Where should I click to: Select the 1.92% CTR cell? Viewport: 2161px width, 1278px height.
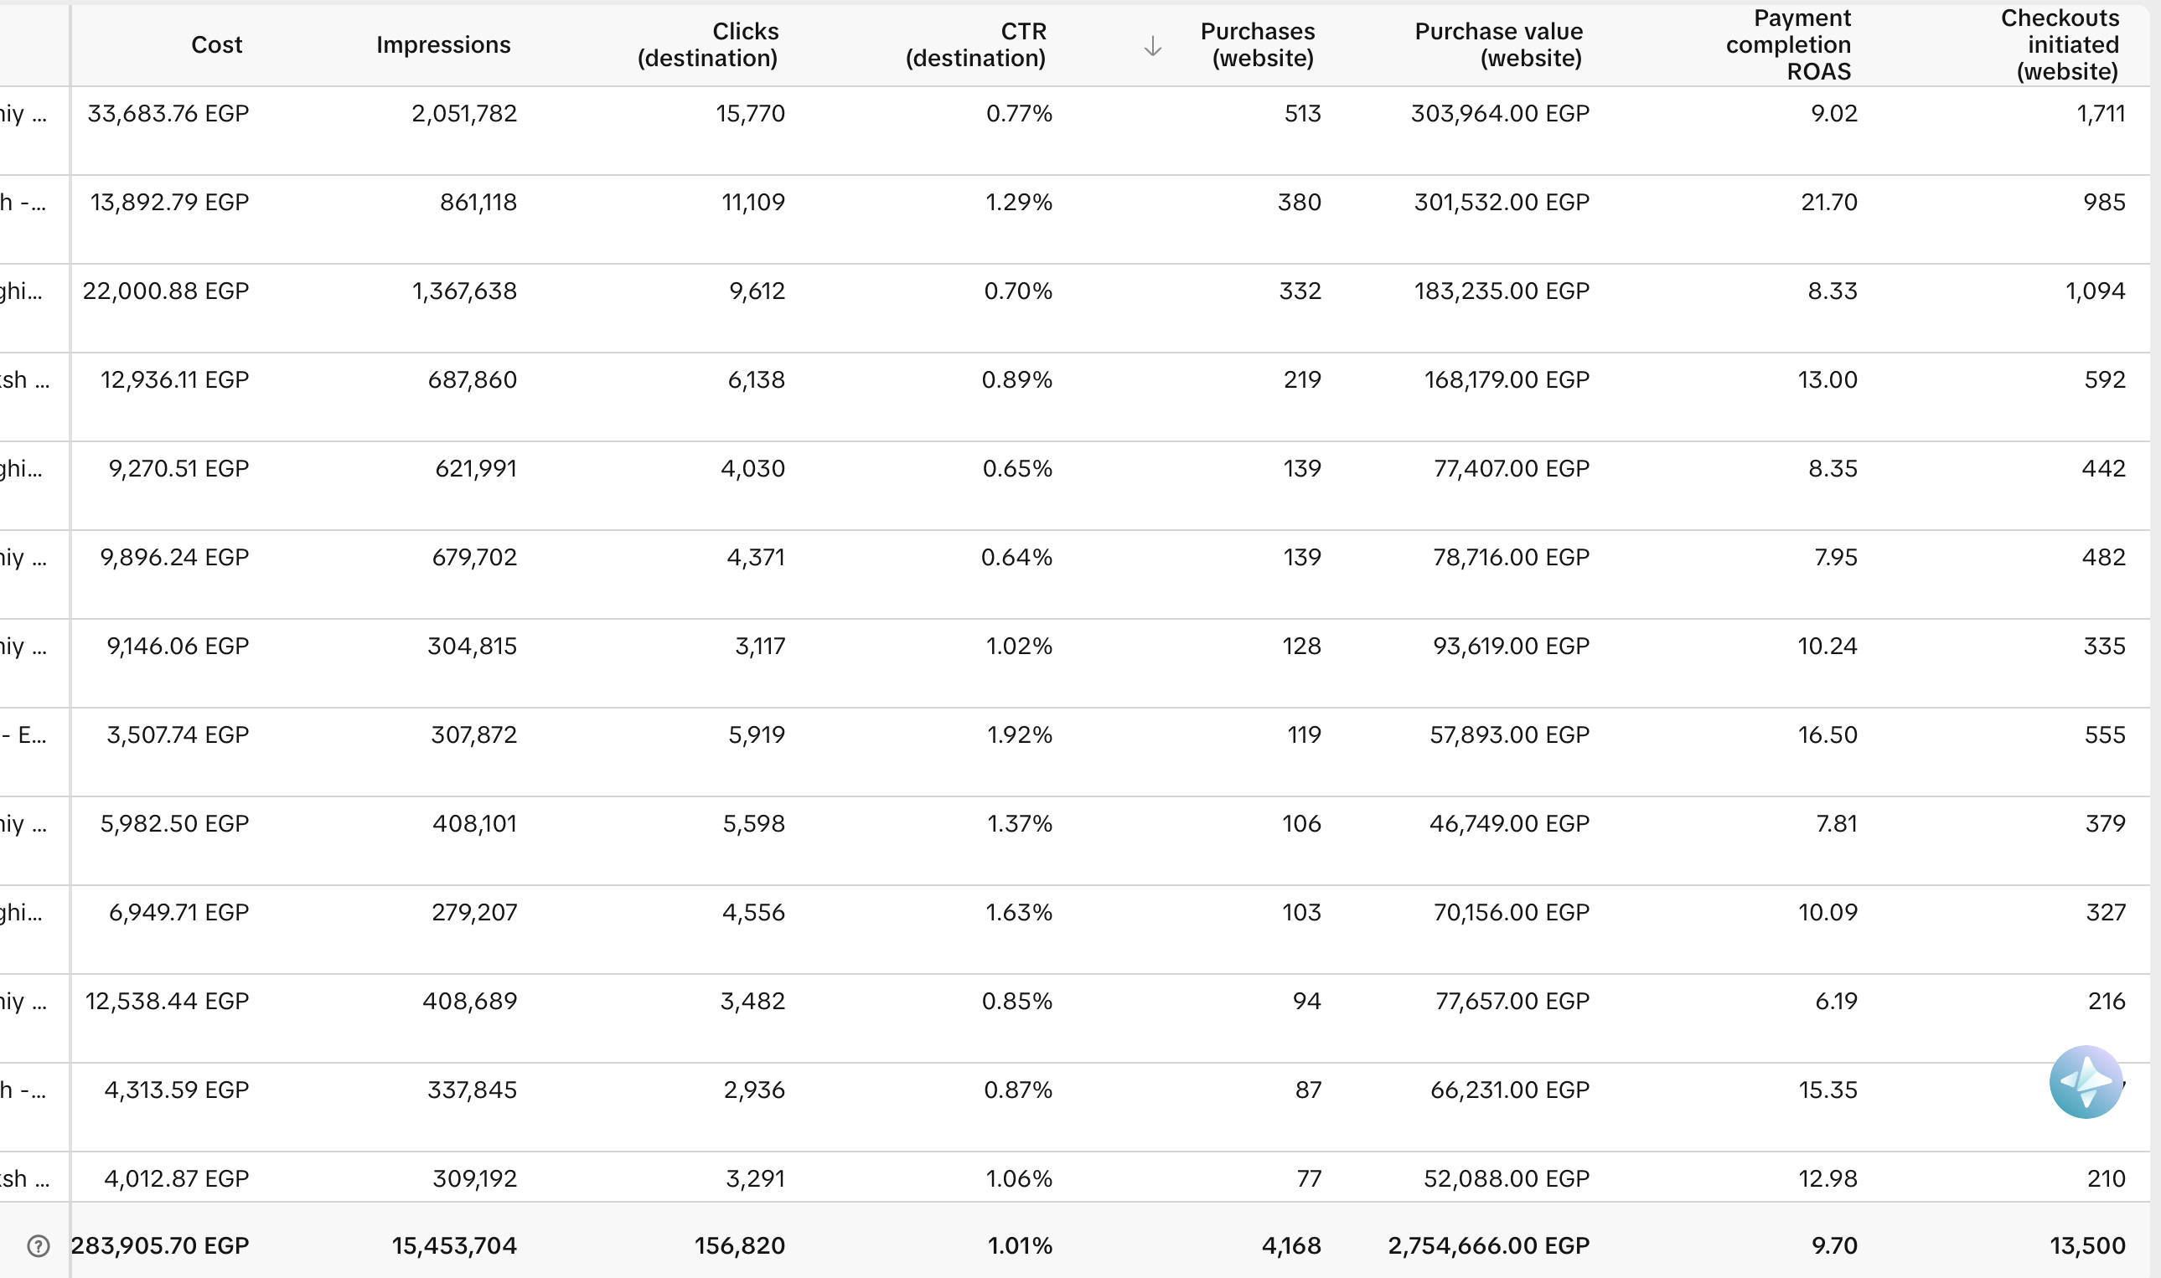click(1019, 734)
